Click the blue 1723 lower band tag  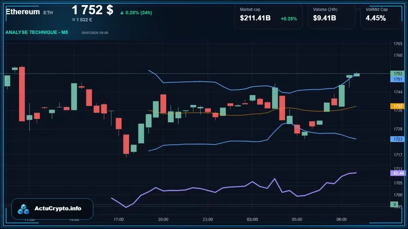[x=398, y=139]
